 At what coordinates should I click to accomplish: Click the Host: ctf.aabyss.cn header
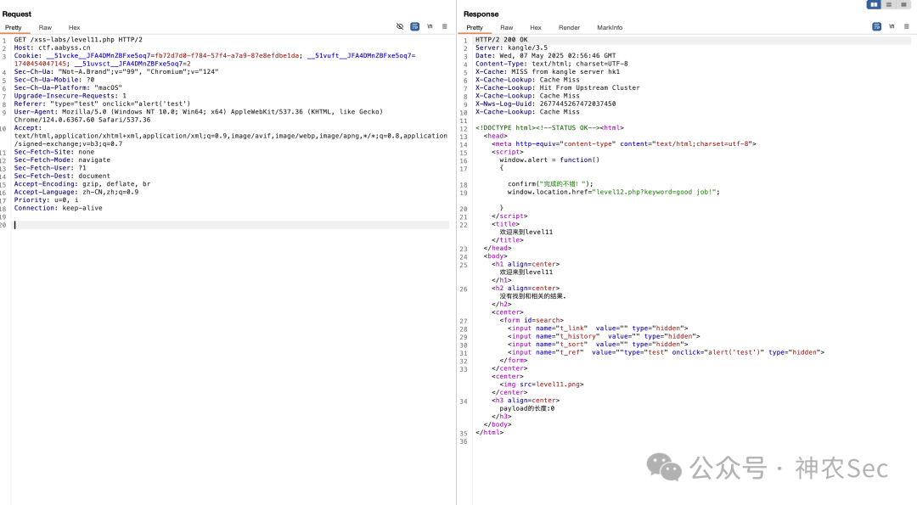tap(52, 48)
